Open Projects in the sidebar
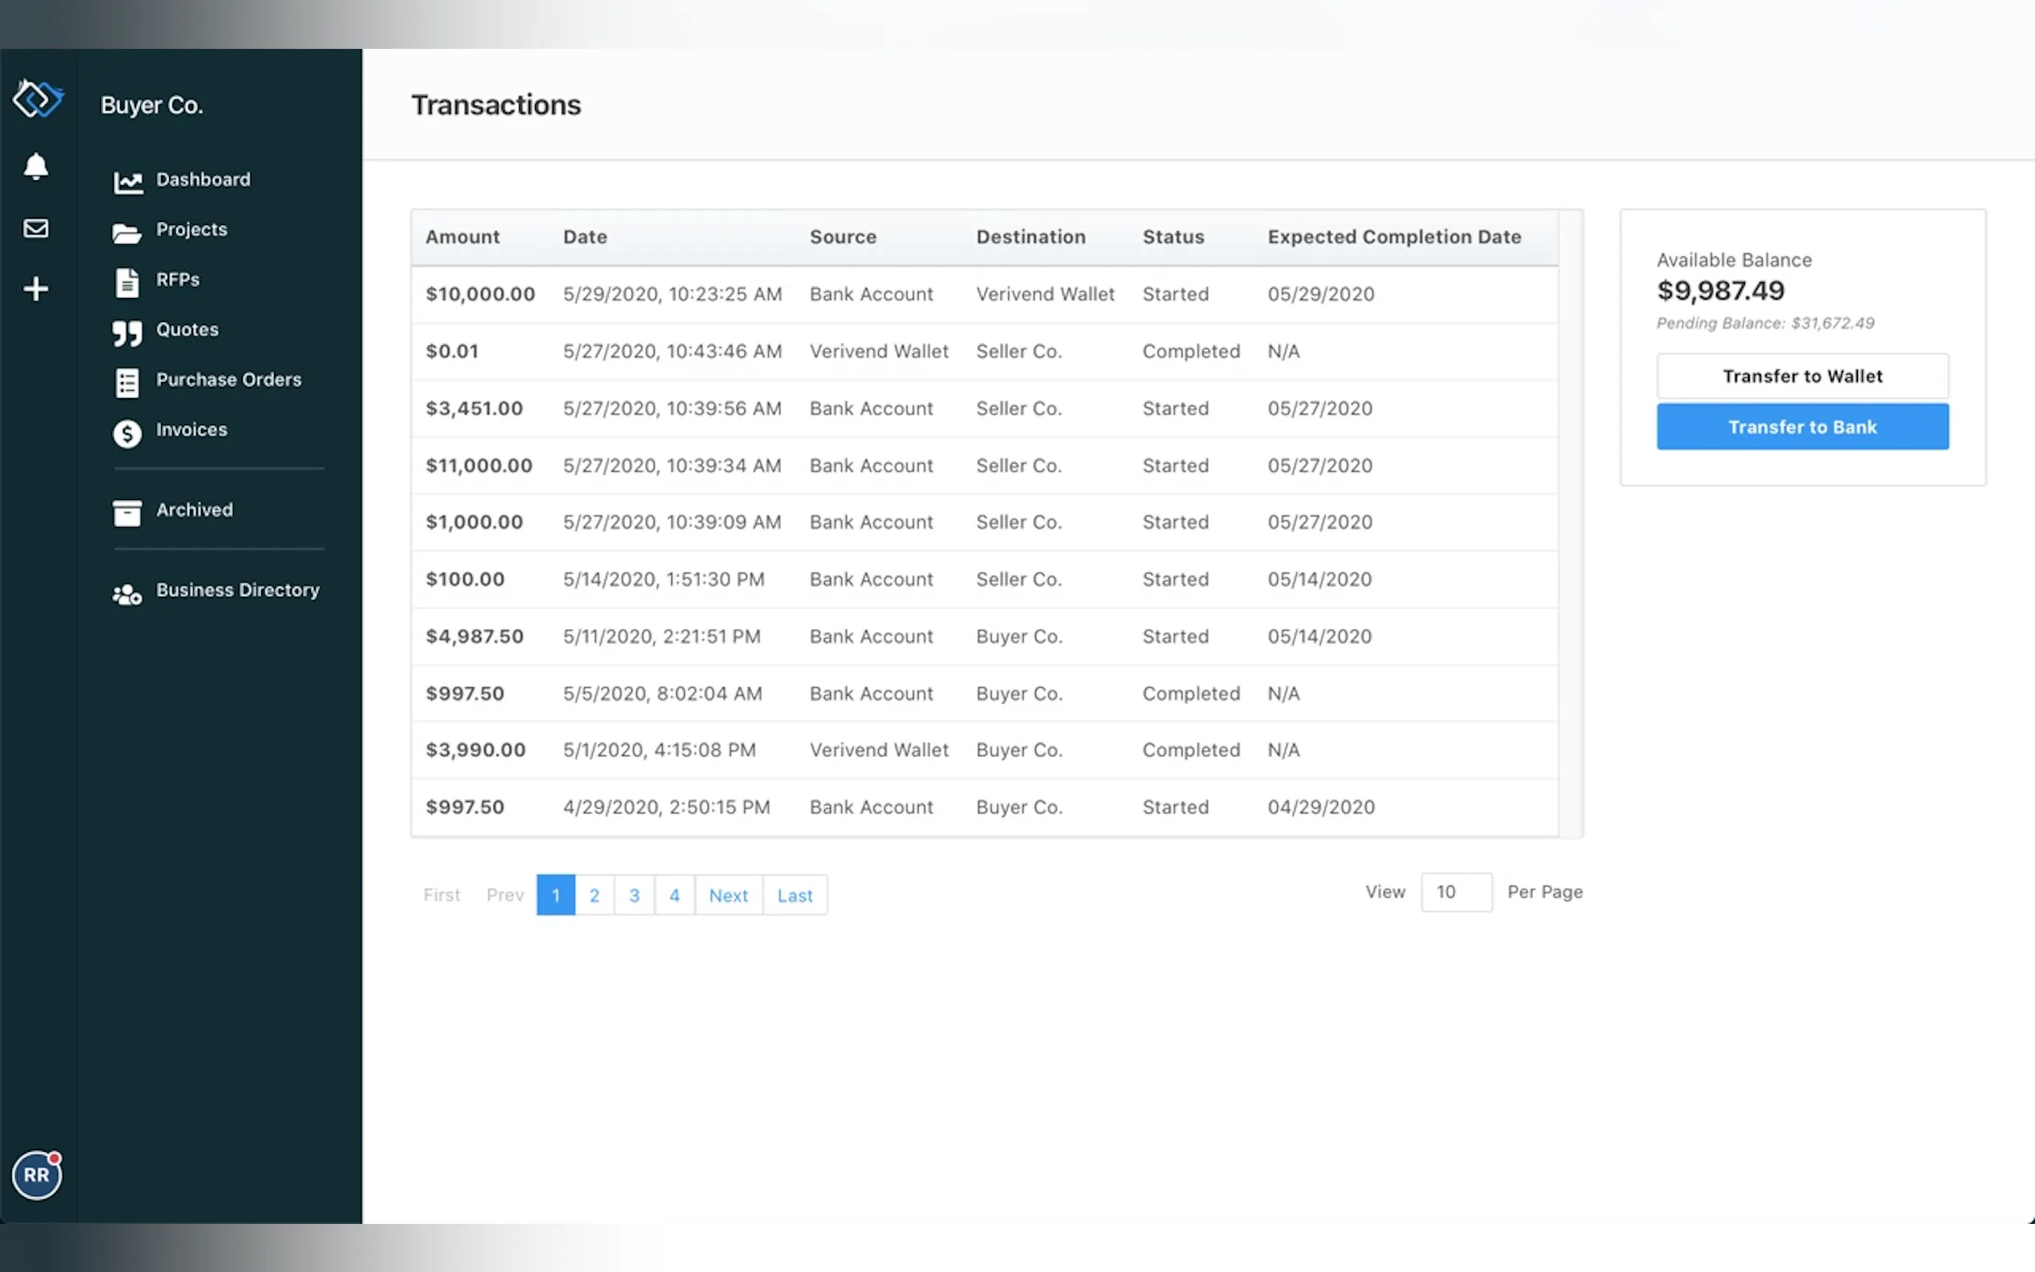The image size is (2035, 1272). tap(191, 230)
